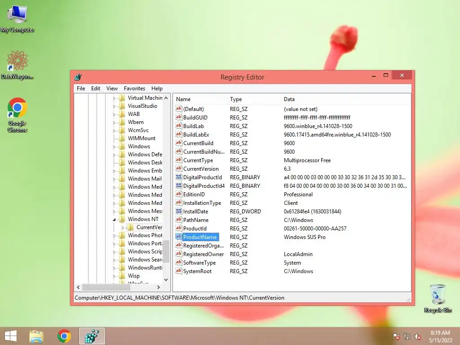Expand the Wisp key
Image resolution: width=460 pixels, height=345 pixels.
coord(114,276)
